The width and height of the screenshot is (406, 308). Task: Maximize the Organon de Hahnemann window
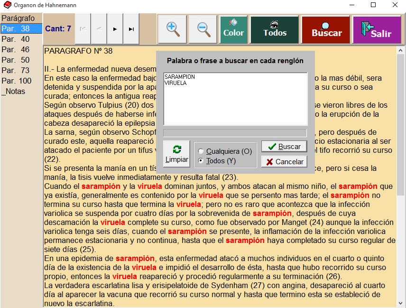[x=373, y=5]
